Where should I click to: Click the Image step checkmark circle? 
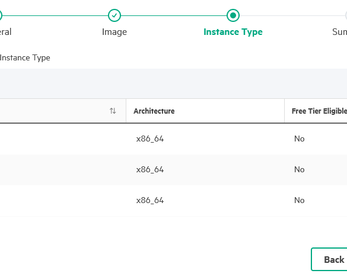click(x=114, y=15)
